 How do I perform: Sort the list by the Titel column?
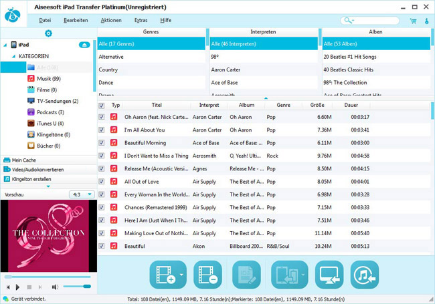point(157,105)
